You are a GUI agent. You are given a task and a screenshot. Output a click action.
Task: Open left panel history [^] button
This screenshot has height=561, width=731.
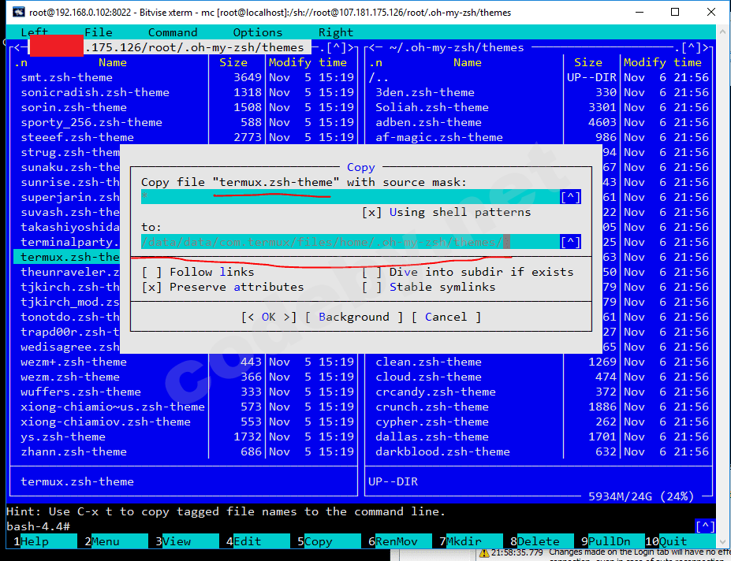pos(337,47)
